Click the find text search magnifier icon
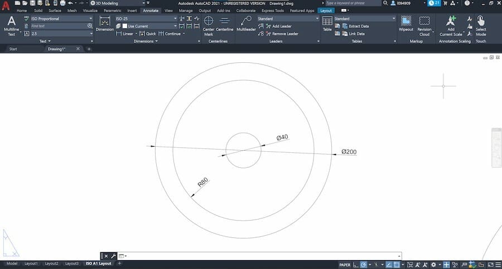 pos(90,26)
